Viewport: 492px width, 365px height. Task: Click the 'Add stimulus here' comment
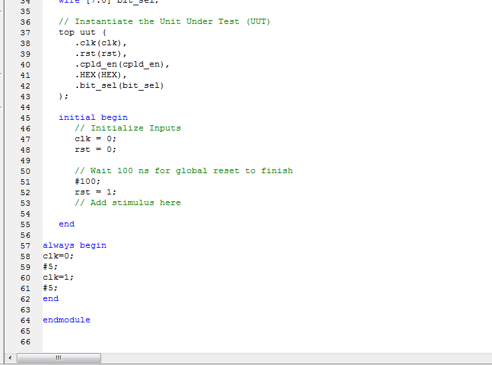pos(128,202)
